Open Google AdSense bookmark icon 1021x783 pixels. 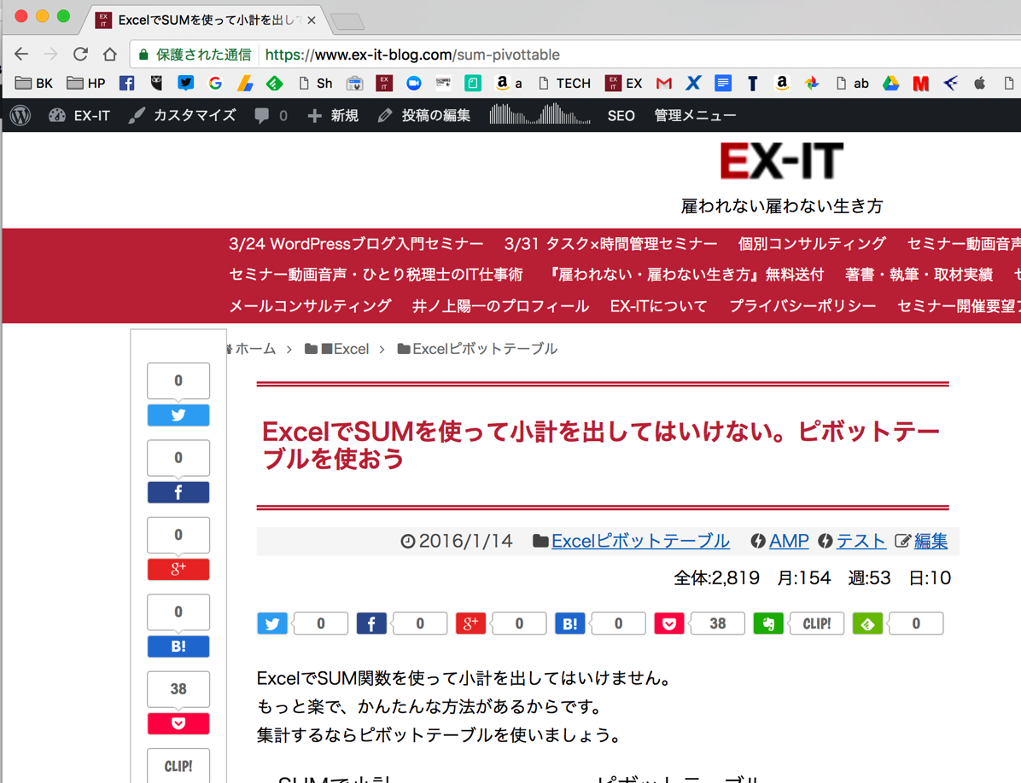point(245,84)
